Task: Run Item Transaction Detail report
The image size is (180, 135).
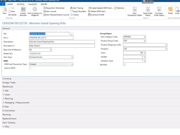Action: click(135, 12)
